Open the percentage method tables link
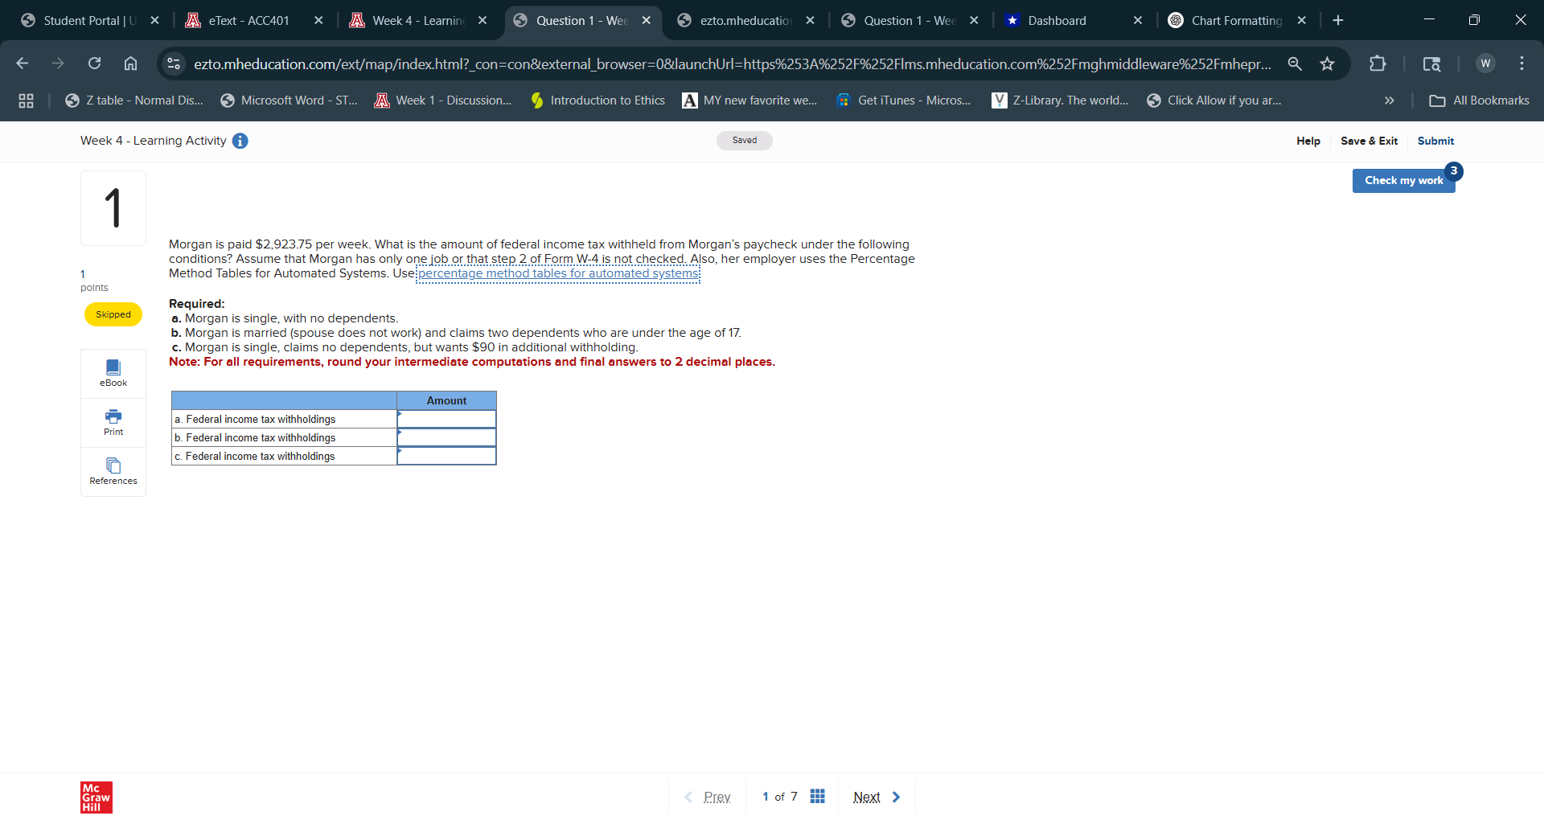Screen dimensions: 1544x820 pyautogui.click(x=557, y=273)
